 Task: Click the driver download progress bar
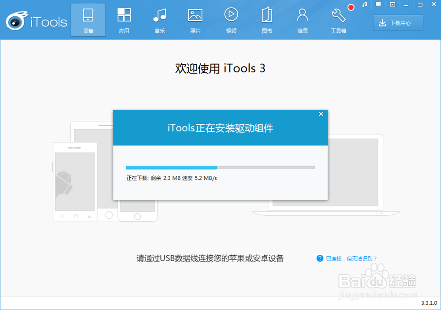tap(220, 168)
